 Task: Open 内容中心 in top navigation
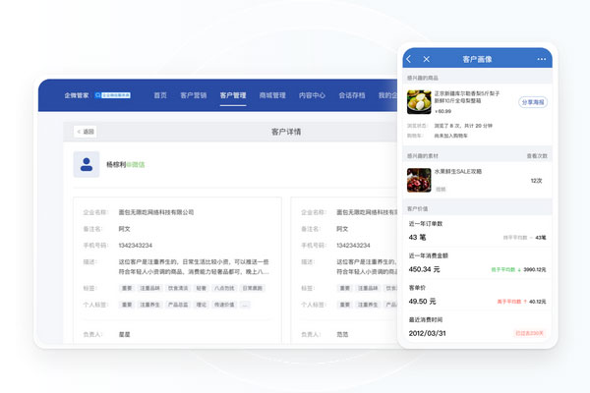click(x=312, y=95)
